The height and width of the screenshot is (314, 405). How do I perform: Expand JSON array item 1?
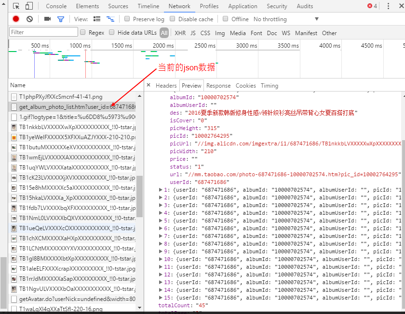pos(161,190)
